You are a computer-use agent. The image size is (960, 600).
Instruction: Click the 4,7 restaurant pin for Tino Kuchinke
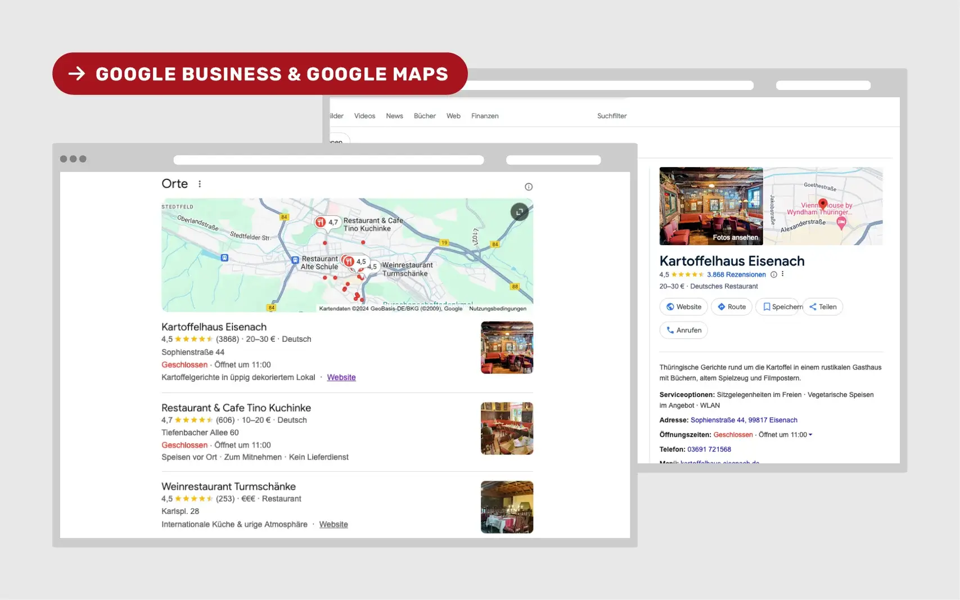(327, 222)
